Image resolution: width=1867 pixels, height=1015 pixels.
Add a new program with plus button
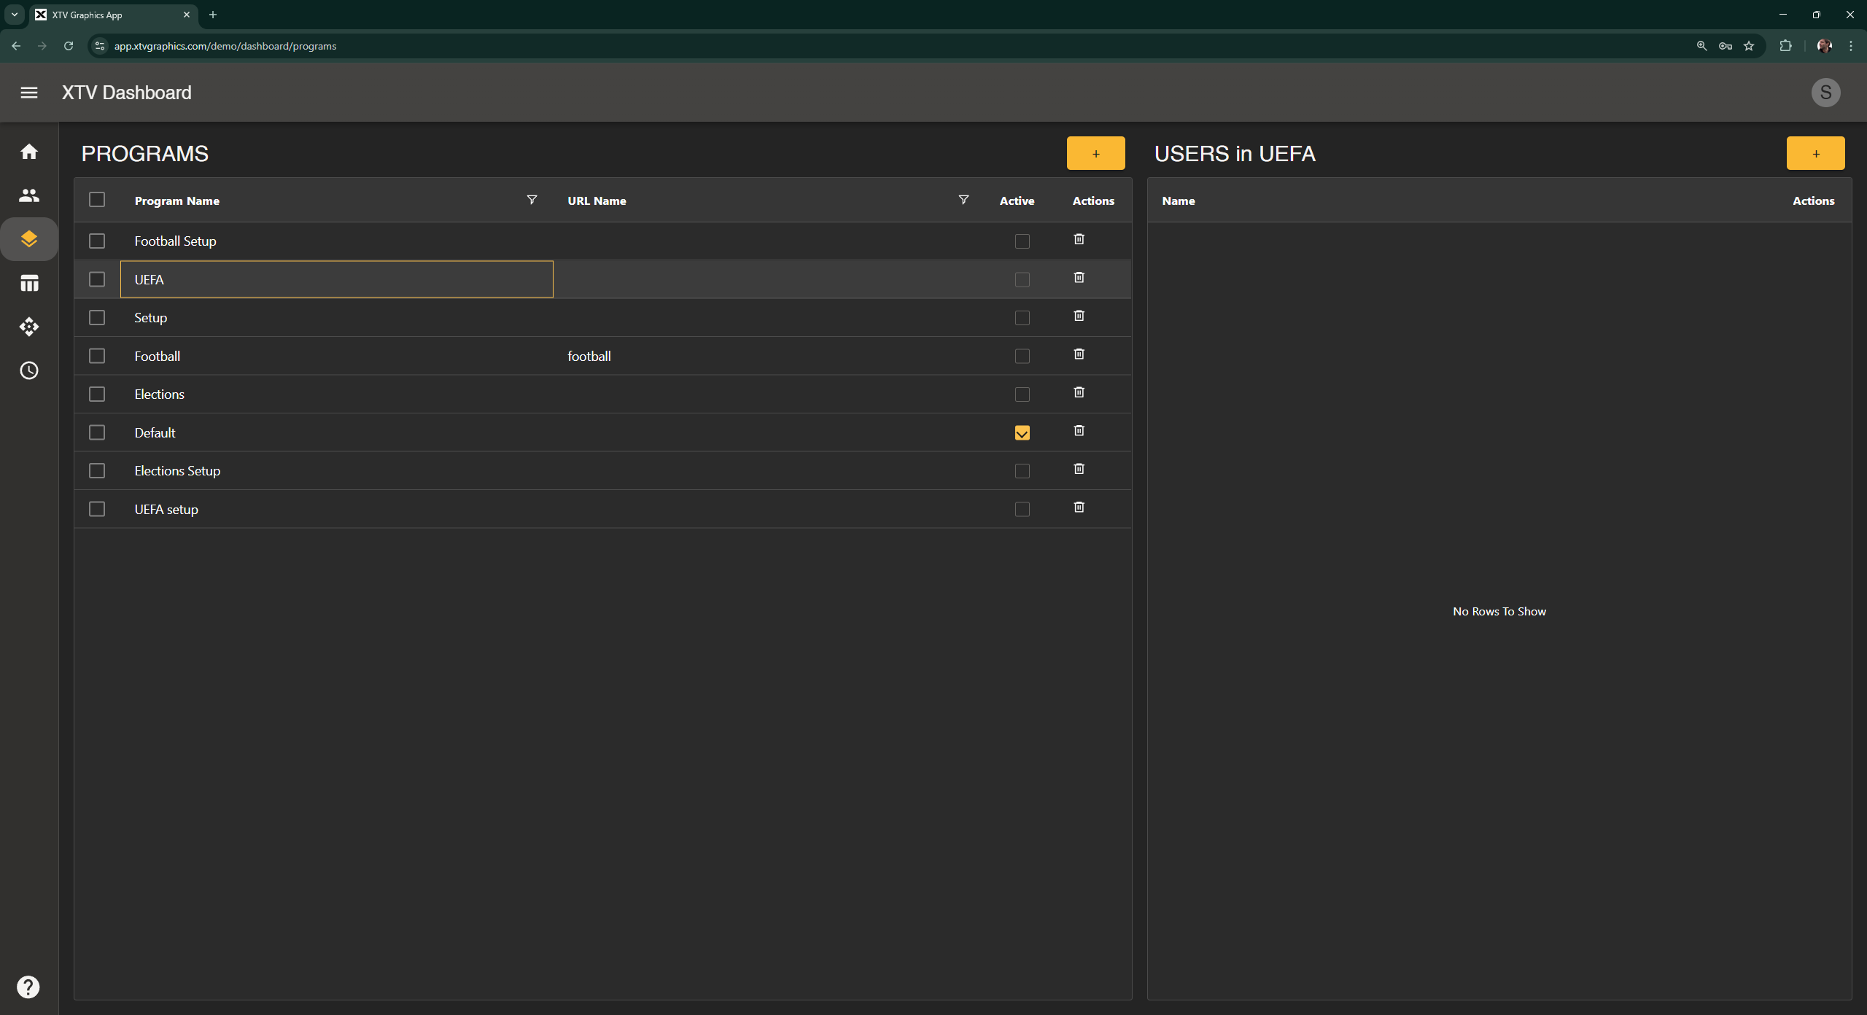(1095, 154)
